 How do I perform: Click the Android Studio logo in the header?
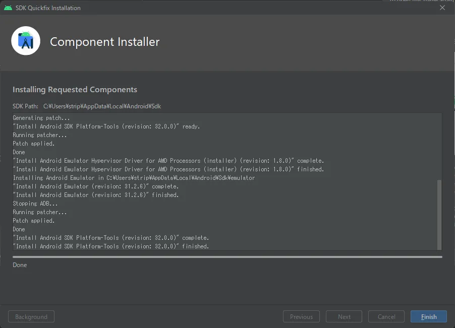click(x=26, y=41)
